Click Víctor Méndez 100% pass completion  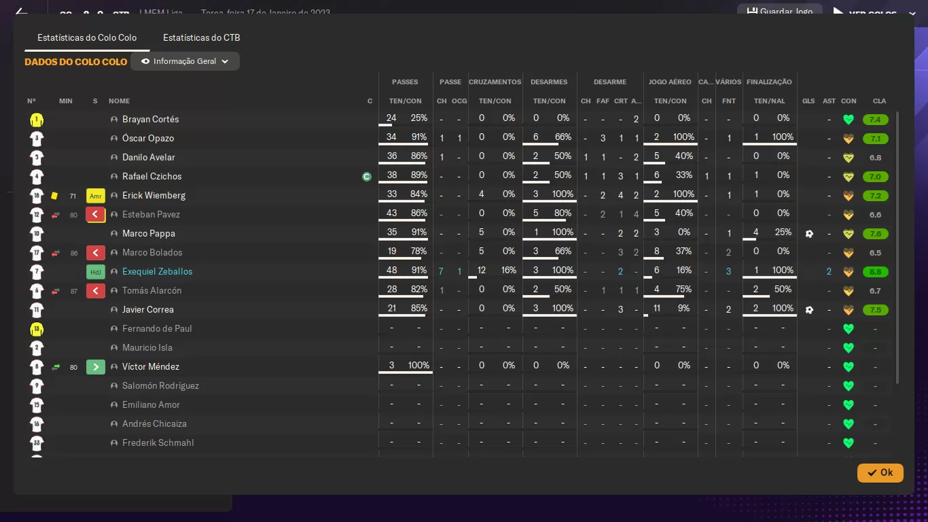(418, 366)
